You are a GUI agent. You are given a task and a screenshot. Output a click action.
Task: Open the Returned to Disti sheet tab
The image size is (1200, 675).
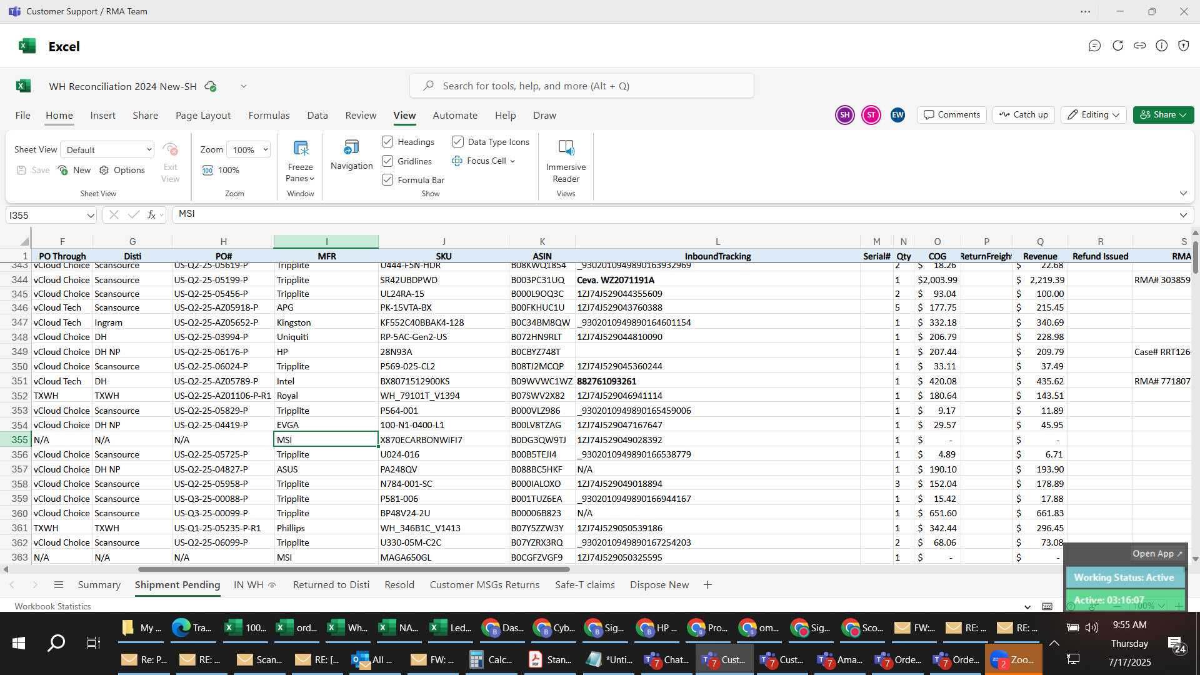tap(331, 585)
